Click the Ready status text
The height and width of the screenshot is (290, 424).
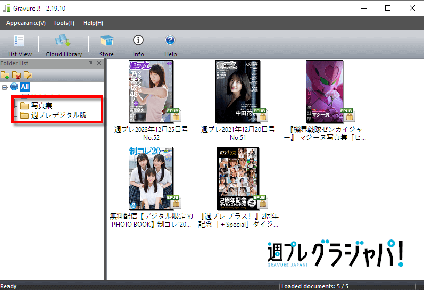(x=9, y=286)
